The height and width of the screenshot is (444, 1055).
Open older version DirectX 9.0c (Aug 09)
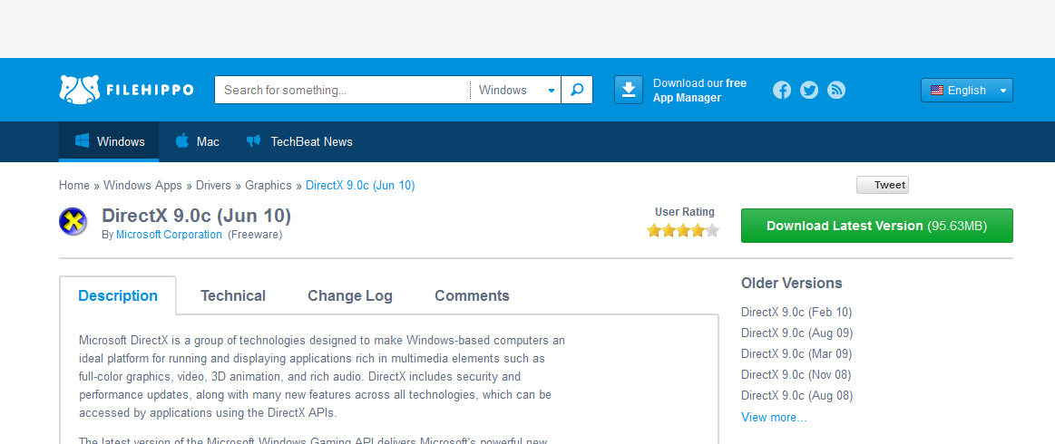(796, 333)
